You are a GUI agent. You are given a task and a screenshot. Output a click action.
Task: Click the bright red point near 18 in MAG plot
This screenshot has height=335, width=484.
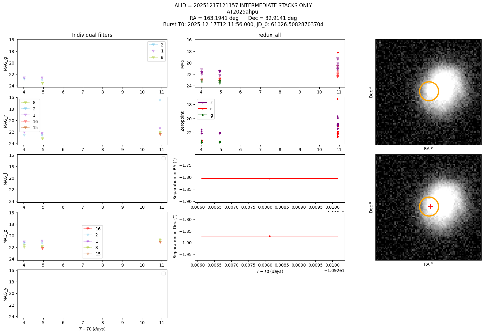(338, 53)
